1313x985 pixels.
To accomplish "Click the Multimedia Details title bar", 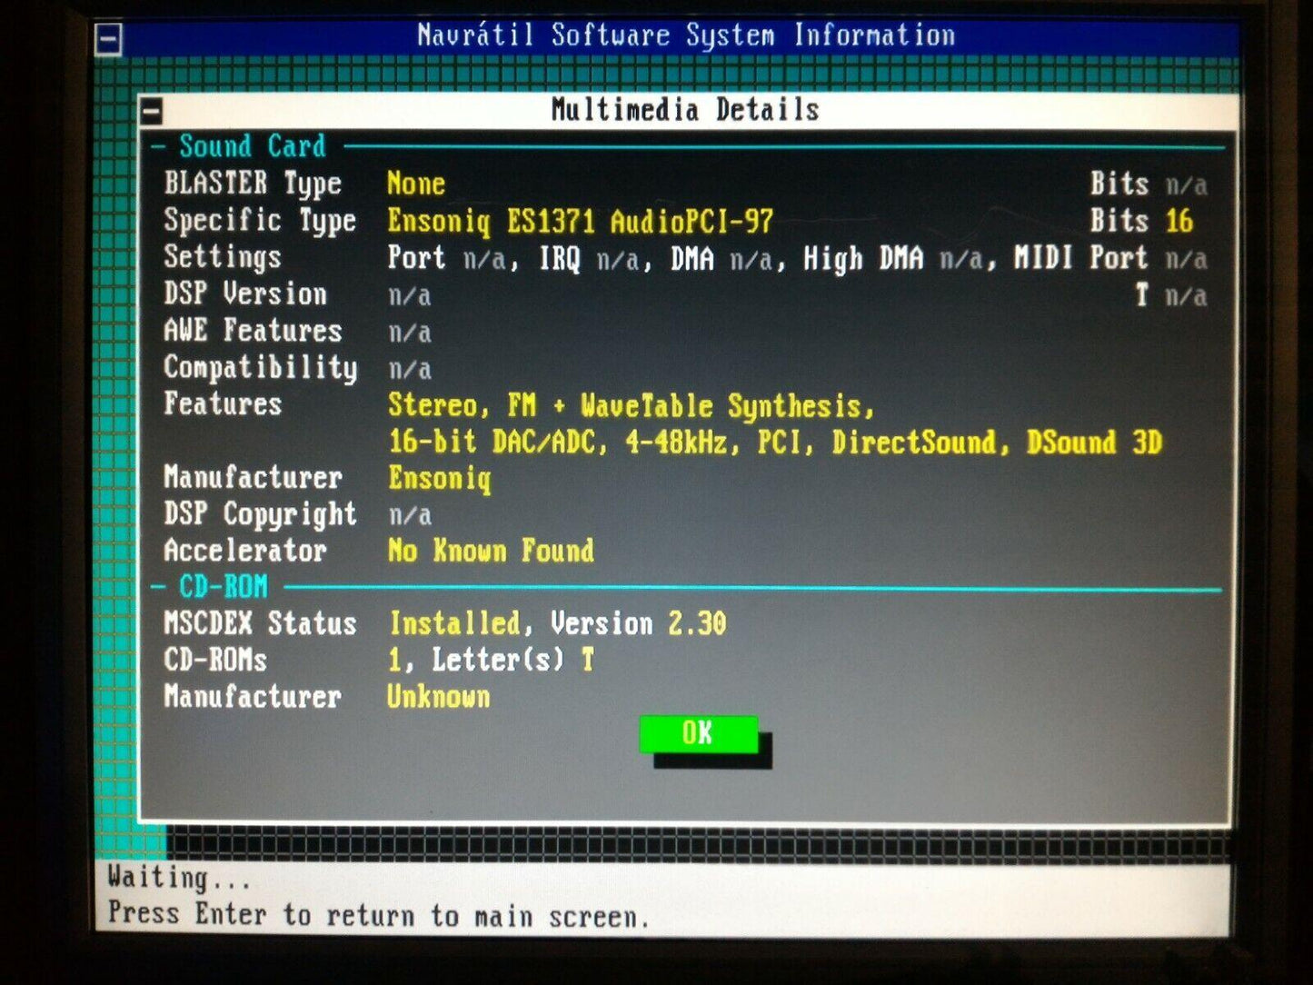I will click(x=685, y=110).
